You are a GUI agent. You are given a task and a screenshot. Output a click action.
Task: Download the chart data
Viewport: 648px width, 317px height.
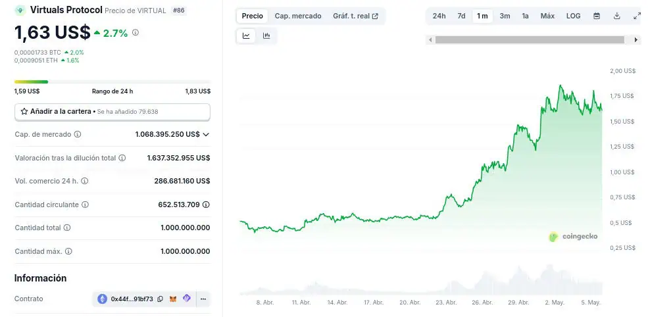click(x=616, y=16)
